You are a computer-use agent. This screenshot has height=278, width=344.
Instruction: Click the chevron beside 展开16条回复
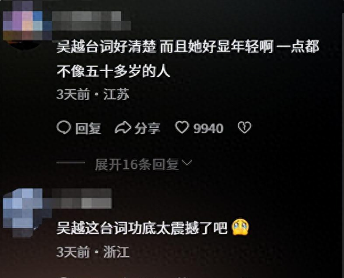click(187, 163)
